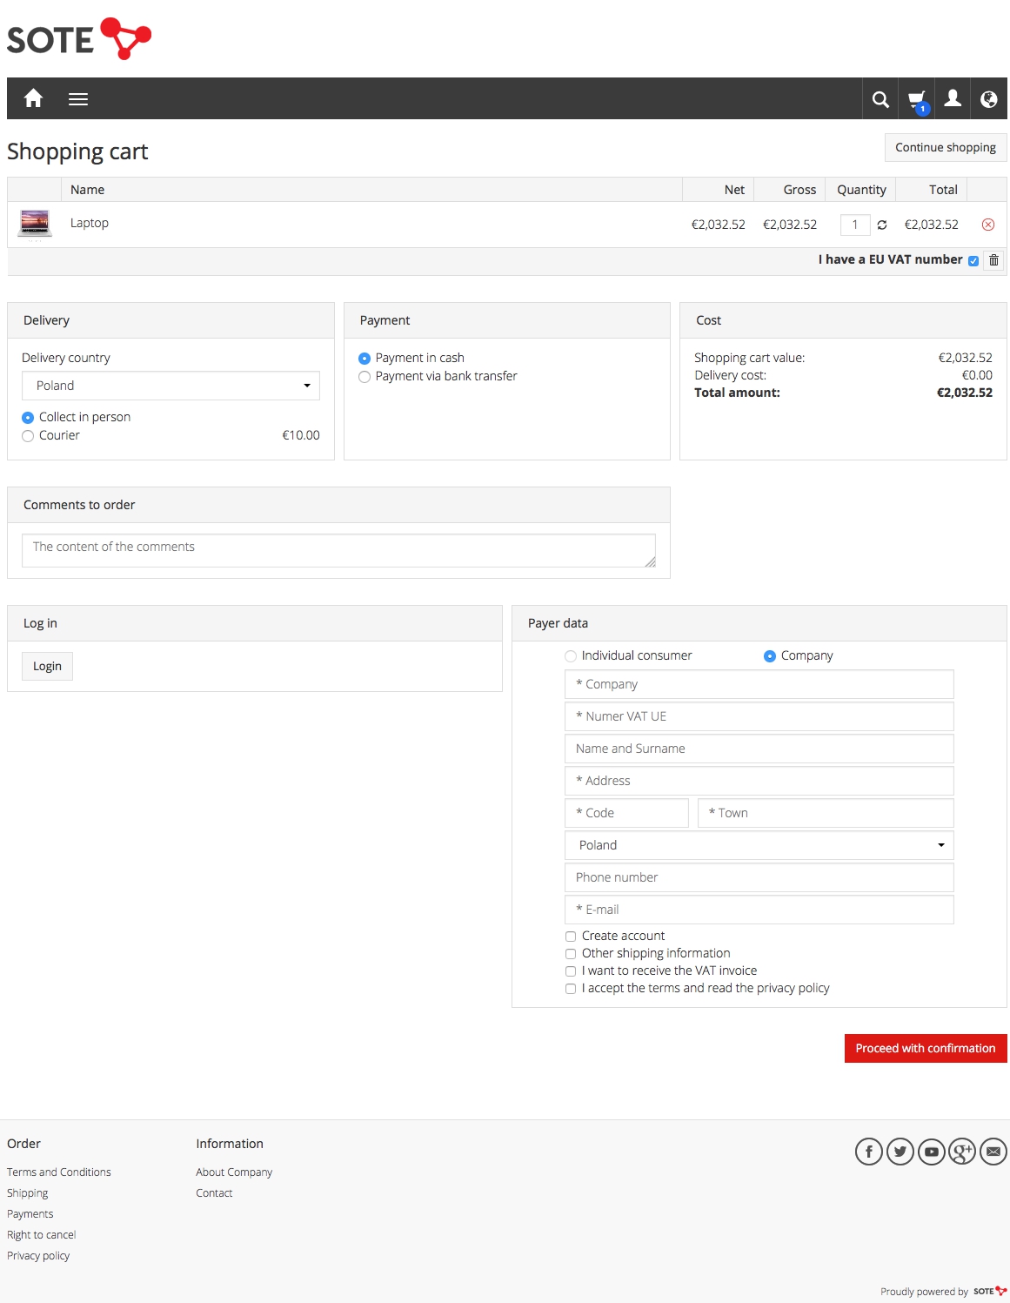Image resolution: width=1010 pixels, height=1303 pixels.
Task: Click the Company name input field
Action: coord(759,684)
